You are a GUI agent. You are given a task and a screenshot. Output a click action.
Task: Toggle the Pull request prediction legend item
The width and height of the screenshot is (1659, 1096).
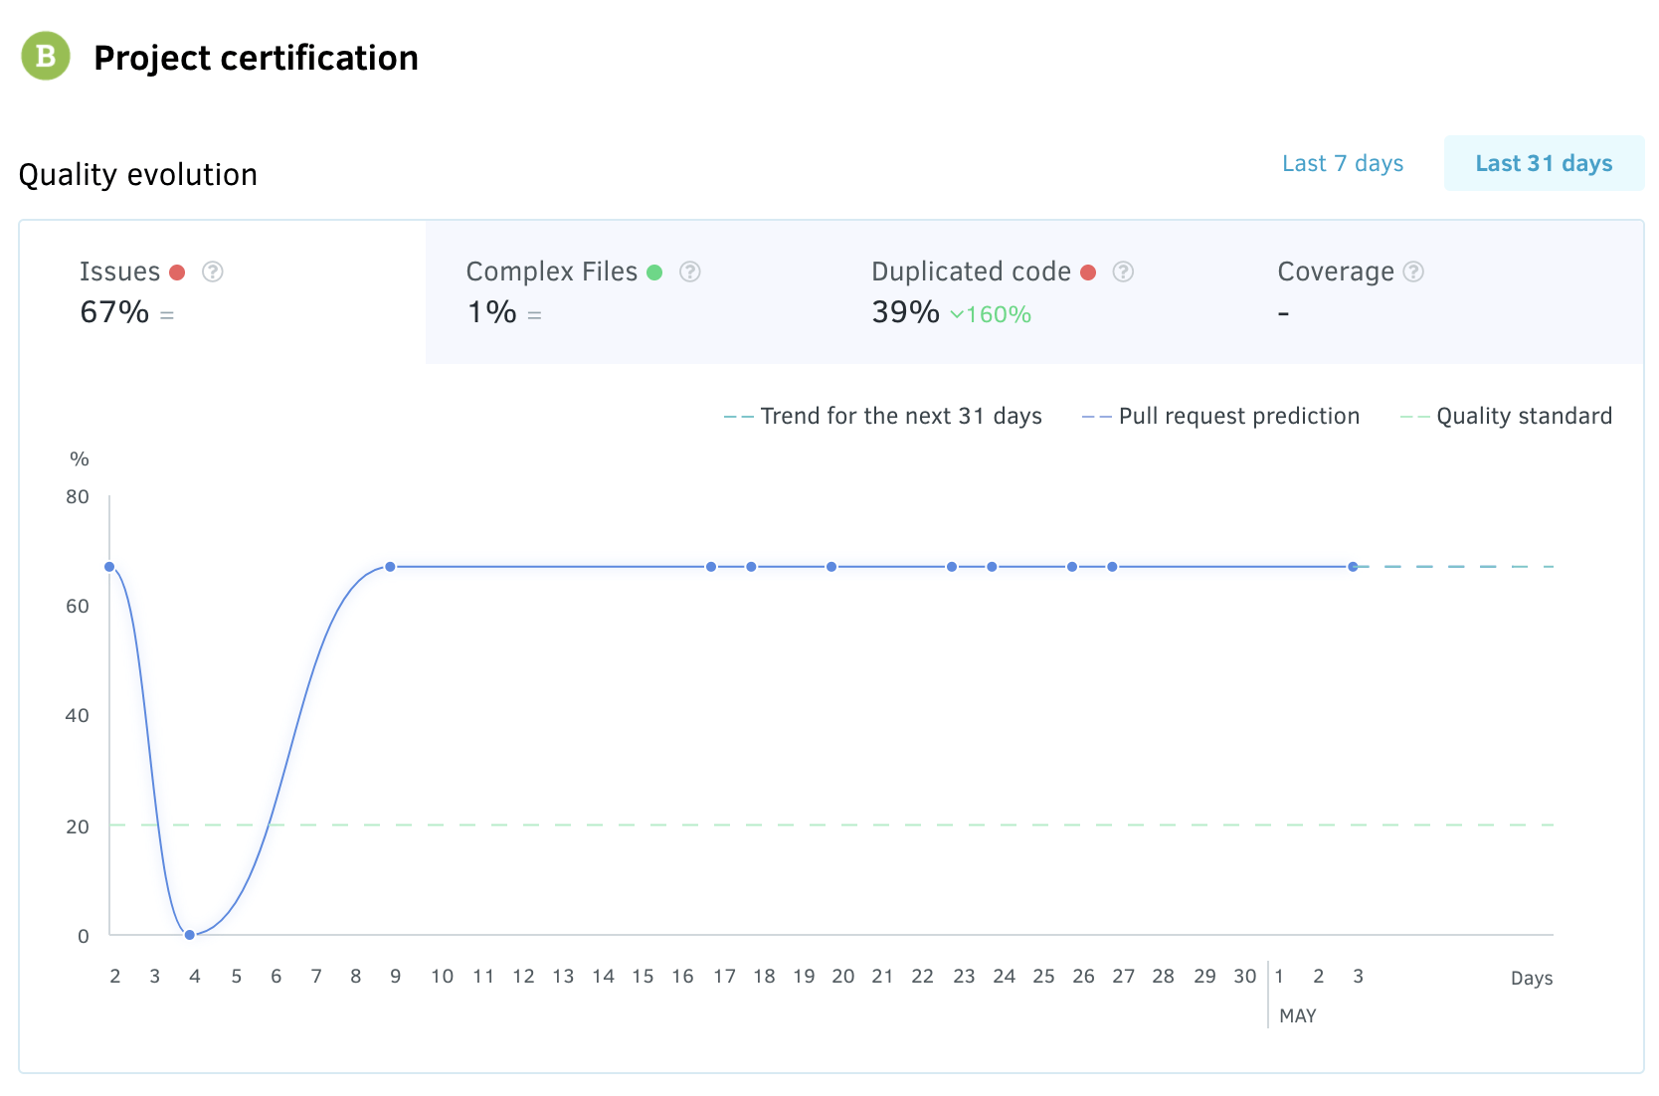[1220, 416]
